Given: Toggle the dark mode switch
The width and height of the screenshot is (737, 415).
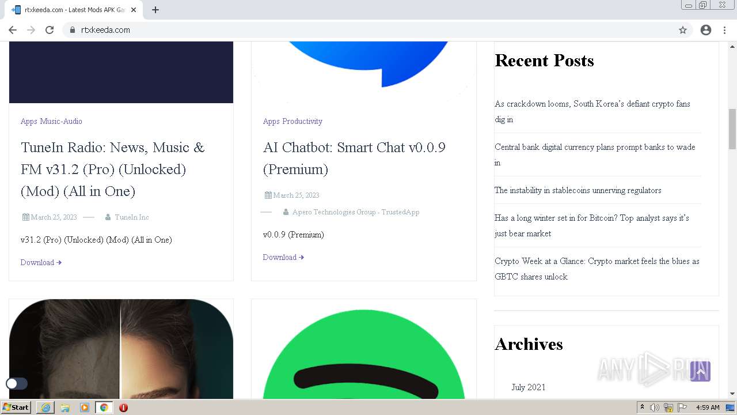Looking at the screenshot, I should (x=17, y=383).
